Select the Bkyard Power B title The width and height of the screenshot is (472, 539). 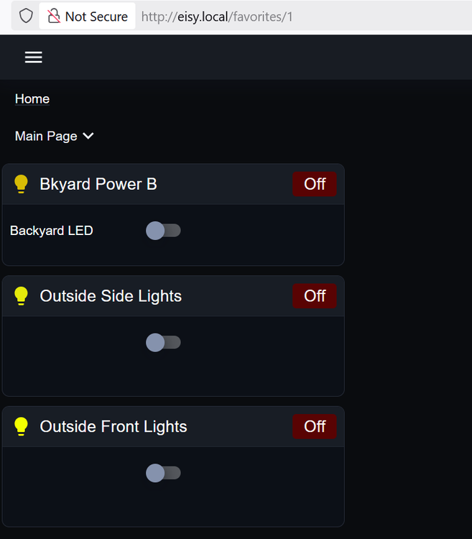pos(98,184)
